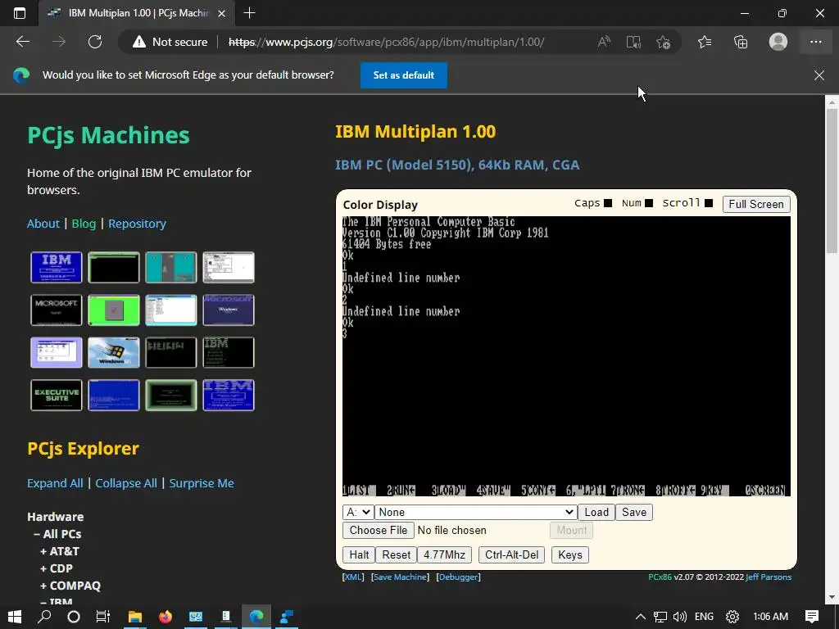Viewport: 839px width, 629px height.
Task: Click the Keys button
Action: coord(570,554)
